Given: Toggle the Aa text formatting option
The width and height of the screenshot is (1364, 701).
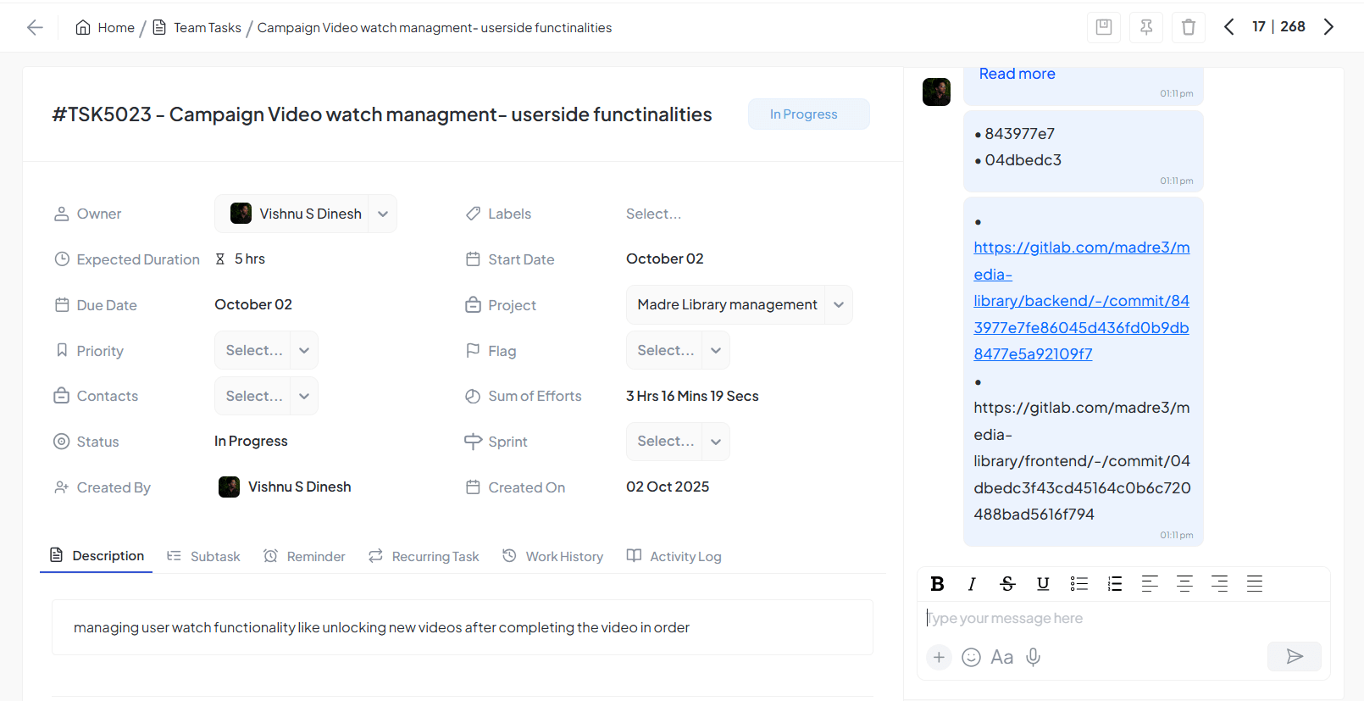Looking at the screenshot, I should point(1002,657).
